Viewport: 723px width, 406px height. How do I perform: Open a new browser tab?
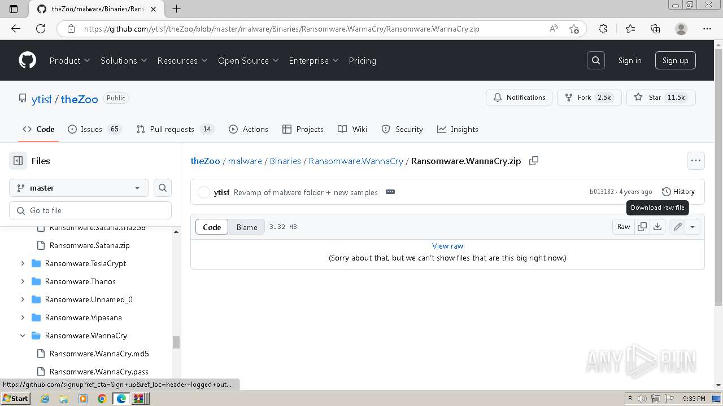pos(176,8)
